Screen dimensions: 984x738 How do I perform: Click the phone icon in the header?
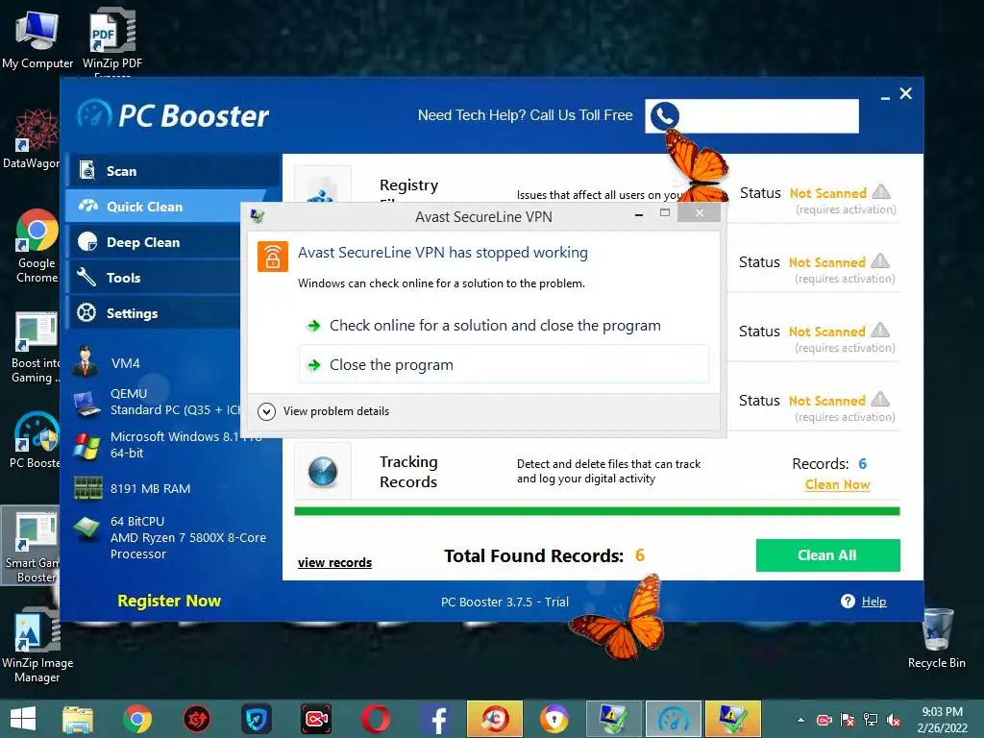coord(664,116)
